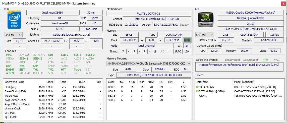
Task: Click green check icon beside SATA 6 Gb/s
Action: (x=197, y=91)
